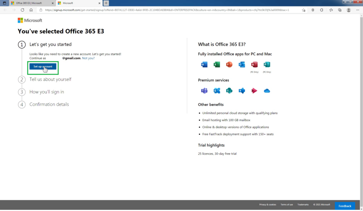The image size is (363, 211).
Task: Click step 3 circle
Action: [22, 92]
